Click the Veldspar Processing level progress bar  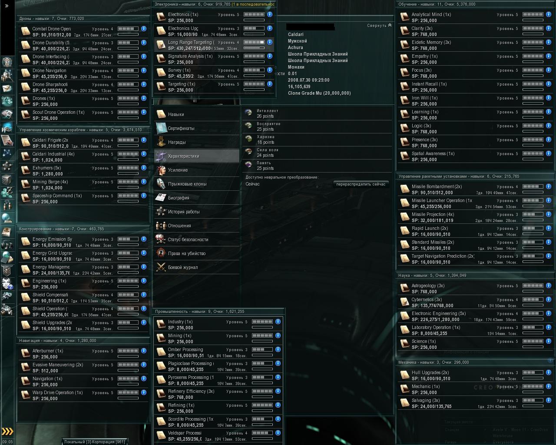tap(262, 433)
